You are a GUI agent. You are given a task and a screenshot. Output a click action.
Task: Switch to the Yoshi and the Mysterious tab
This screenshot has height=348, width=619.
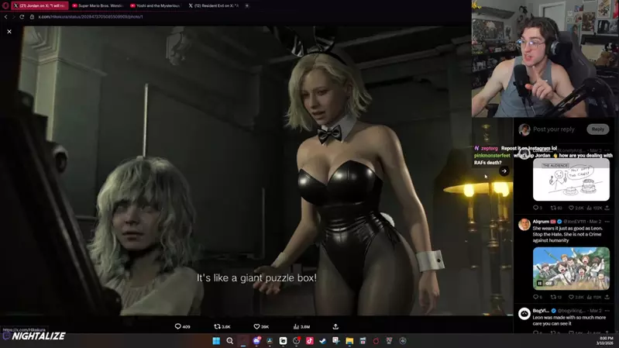pyautogui.click(x=157, y=5)
